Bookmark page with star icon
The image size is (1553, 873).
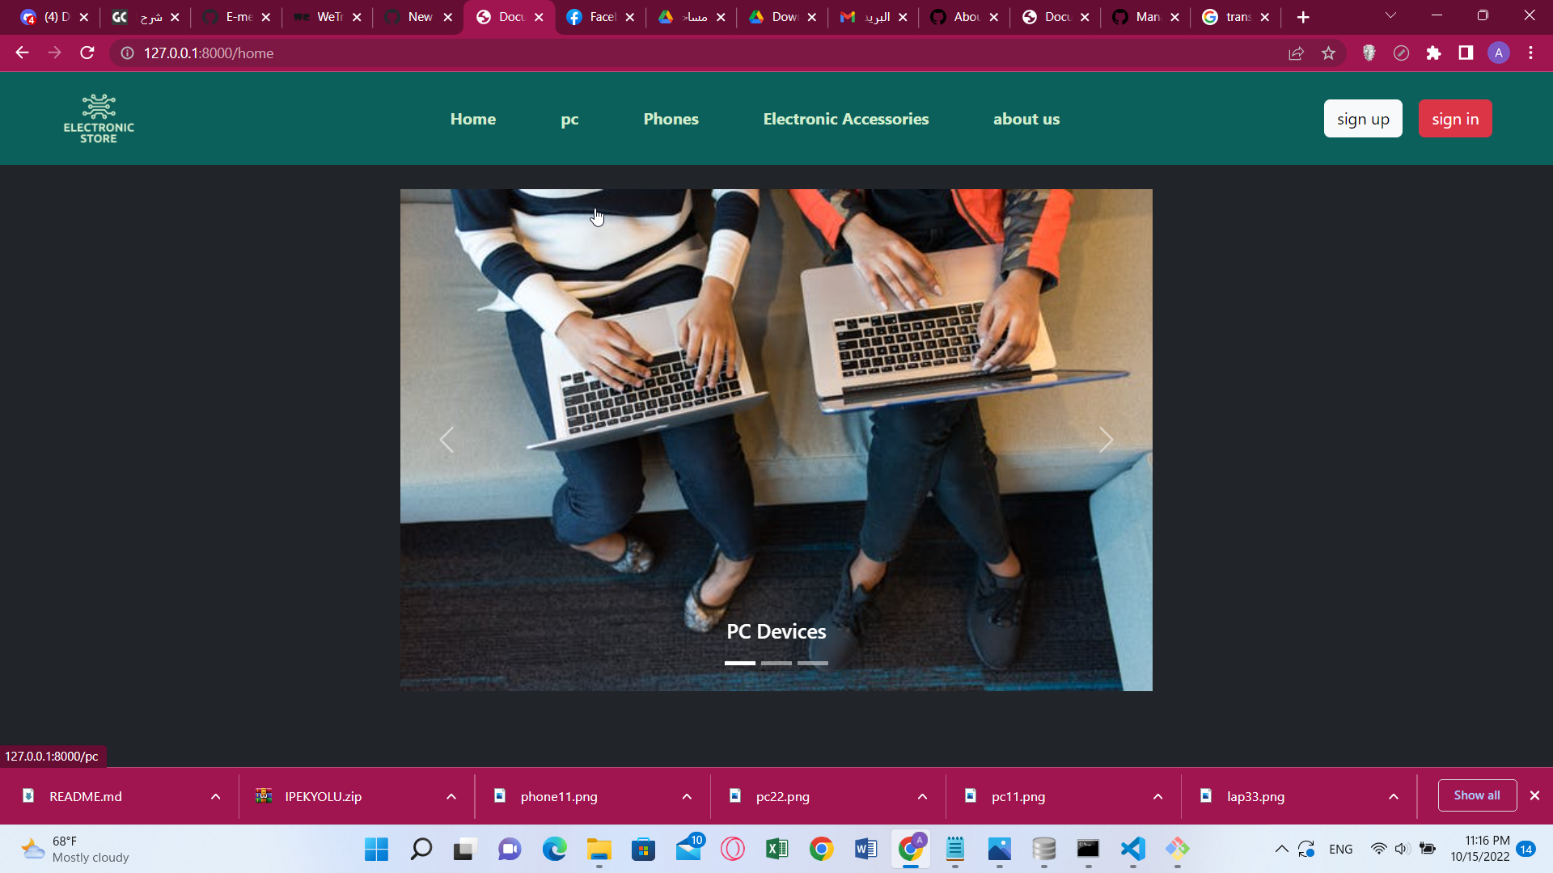pos(1328,53)
